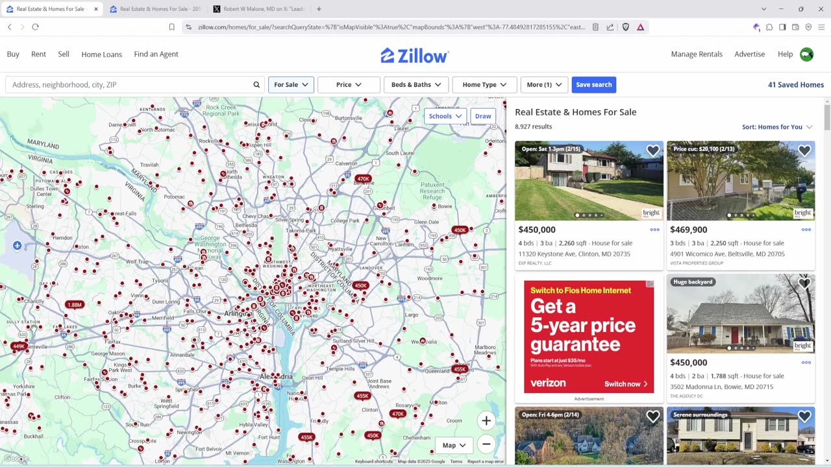Screen dimensions: 831x467
Task: Zoom in on the map
Action: 486,421
